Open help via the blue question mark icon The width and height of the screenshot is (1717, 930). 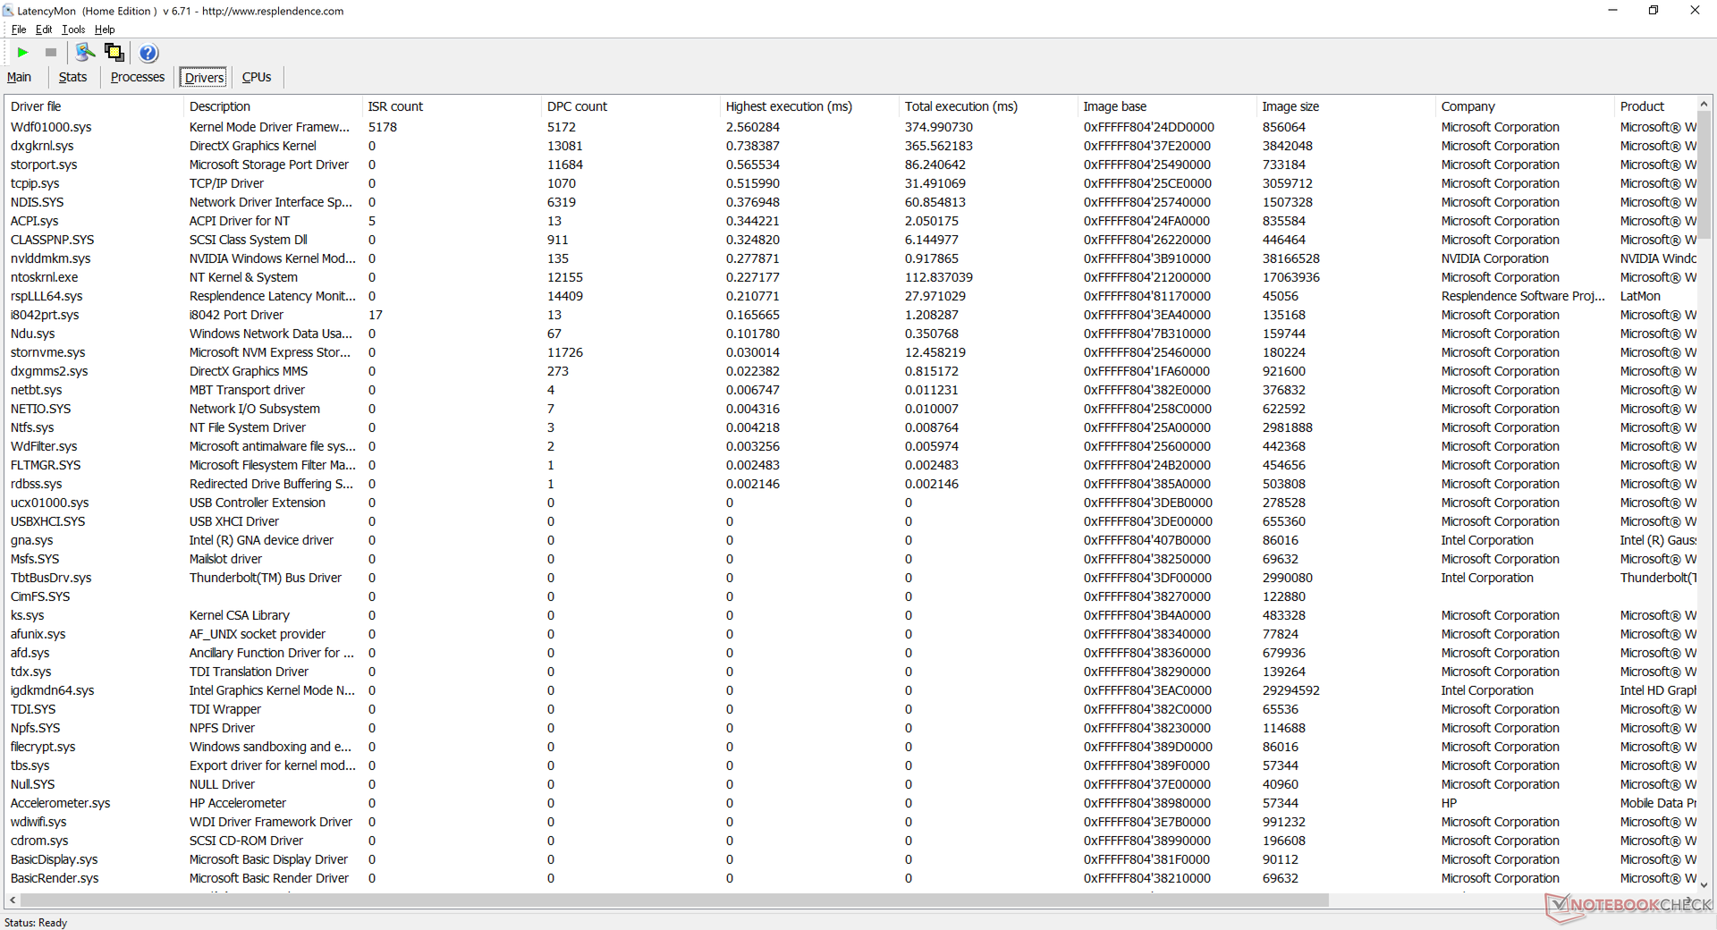tap(148, 53)
